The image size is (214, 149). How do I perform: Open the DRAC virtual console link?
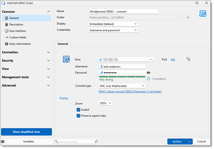pos(130,91)
